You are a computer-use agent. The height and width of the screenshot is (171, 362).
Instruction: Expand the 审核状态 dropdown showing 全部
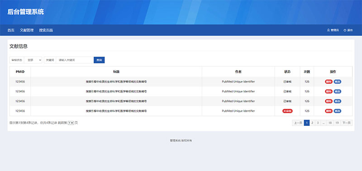pyautogui.click(x=33, y=60)
